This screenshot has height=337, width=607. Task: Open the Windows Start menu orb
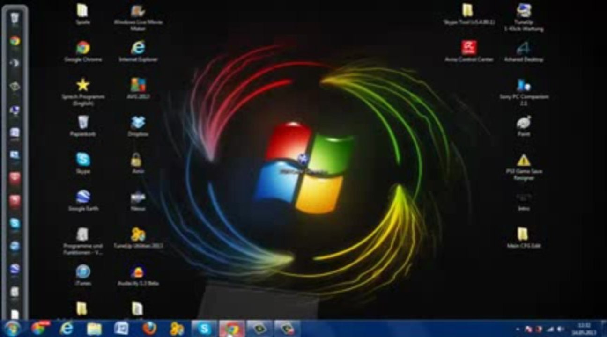click(x=12, y=329)
